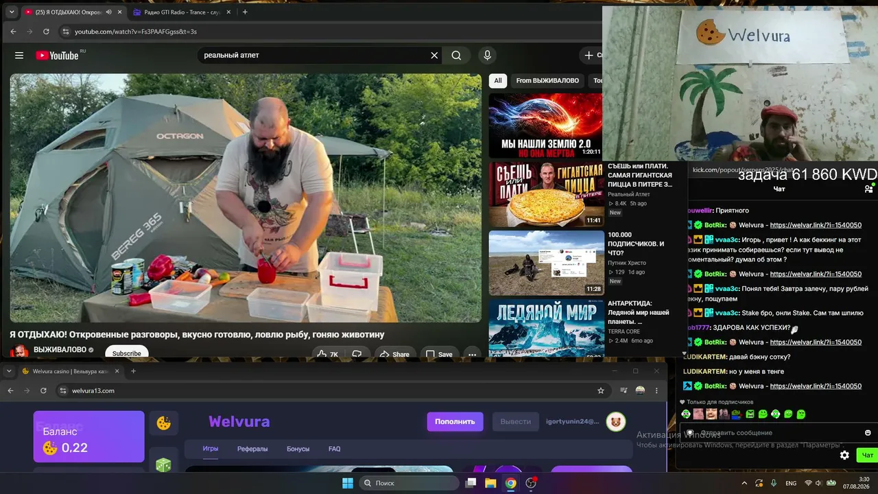Select the All filter chip
The width and height of the screenshot is (878, 494).
pyautogui.click(x=498, y=81)
